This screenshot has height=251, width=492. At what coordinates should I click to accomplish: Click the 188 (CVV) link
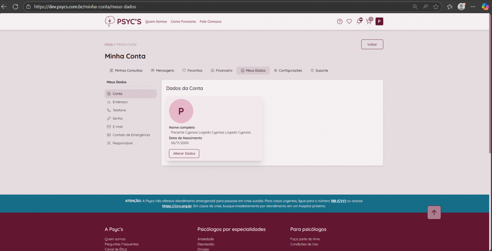click(338, 201)
